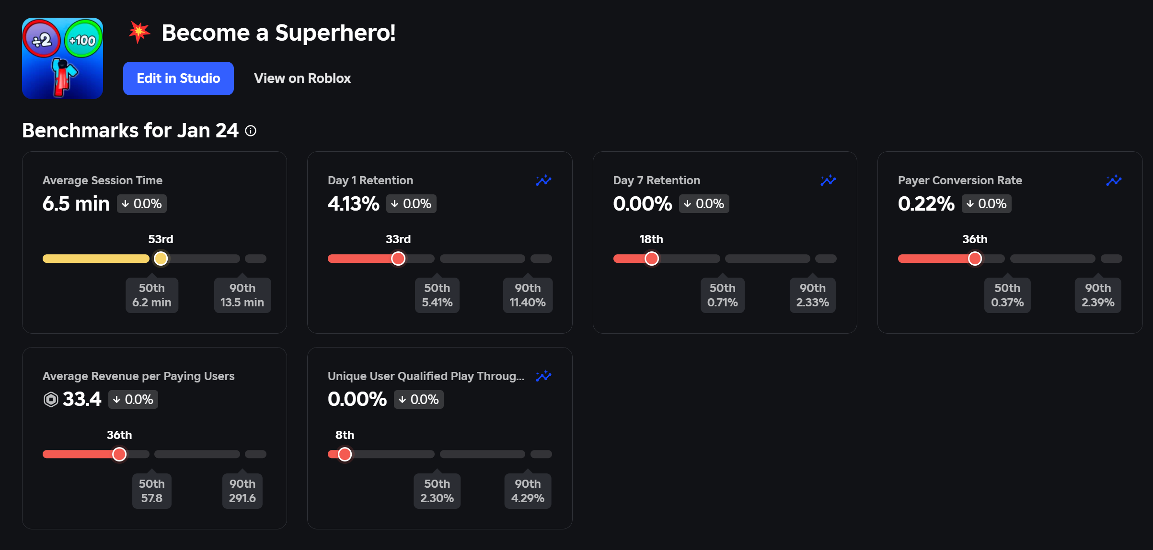Click the 33rd percentile Day 1 Retention marker
Viewport: 1153px width, 550px height.
pos(398,258)
